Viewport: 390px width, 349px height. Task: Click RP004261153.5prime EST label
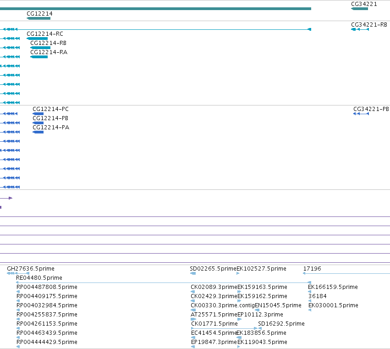pos(47,324)
